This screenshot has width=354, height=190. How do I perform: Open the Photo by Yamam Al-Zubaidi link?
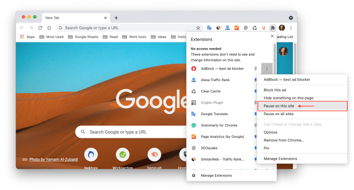(x=54, y=160)
